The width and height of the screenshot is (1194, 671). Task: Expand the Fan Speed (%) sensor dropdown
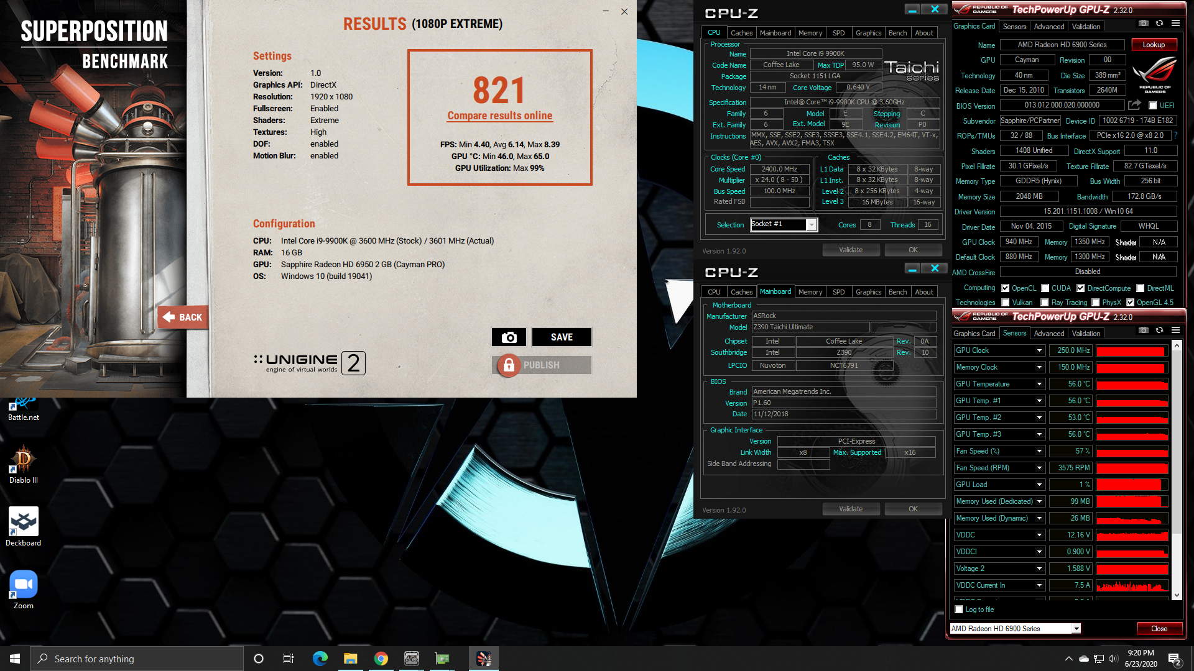[x=1039, y=451]
